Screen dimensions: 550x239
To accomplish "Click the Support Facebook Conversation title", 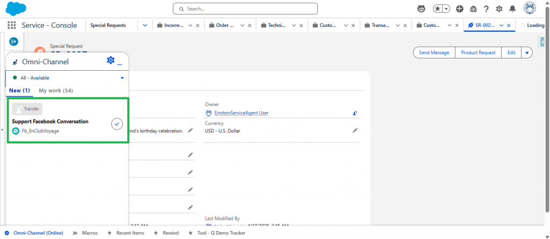I will pyautogui.click(x=50, y=122).
